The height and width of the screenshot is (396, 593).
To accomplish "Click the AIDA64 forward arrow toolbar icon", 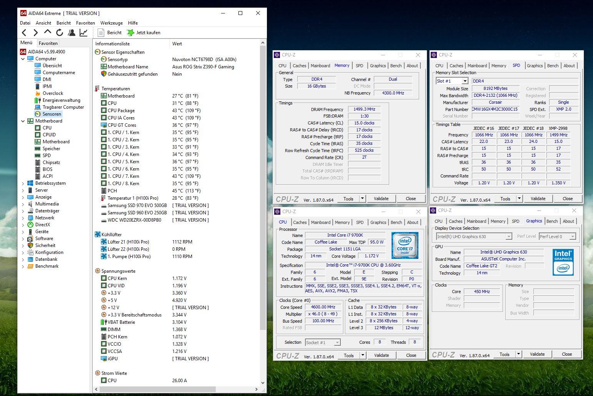I will [36, 33].
